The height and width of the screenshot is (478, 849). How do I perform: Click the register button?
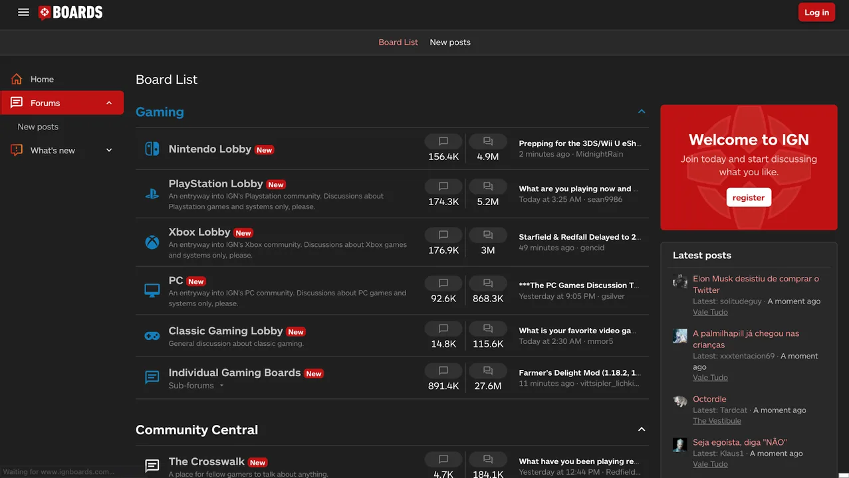click(x=749, y=197)
